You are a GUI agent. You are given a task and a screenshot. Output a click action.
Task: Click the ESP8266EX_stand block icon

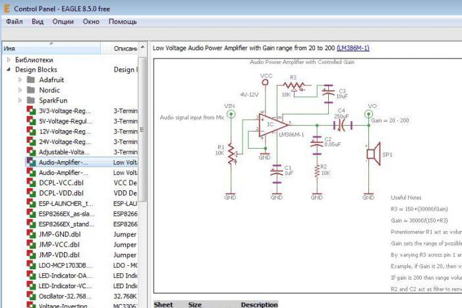pos(31,224)
